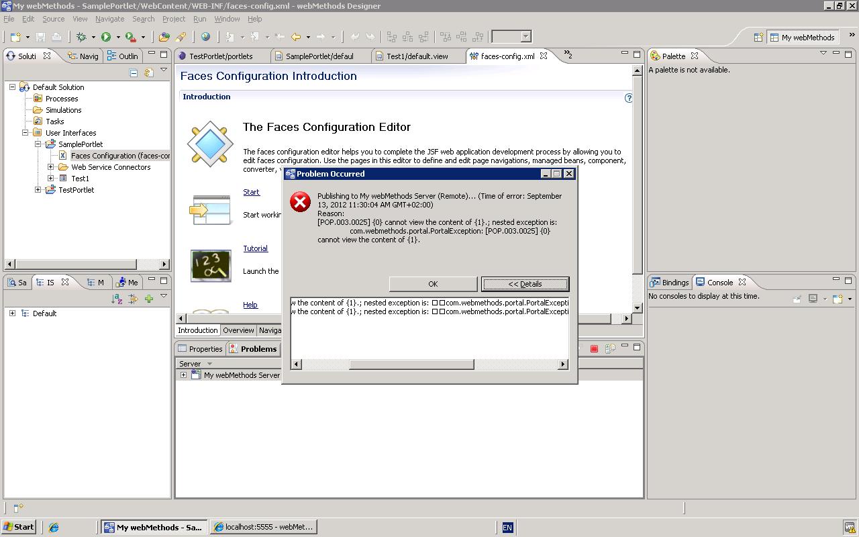Open the Project menu
Screen dimensions: 859x537
(173, 19)
